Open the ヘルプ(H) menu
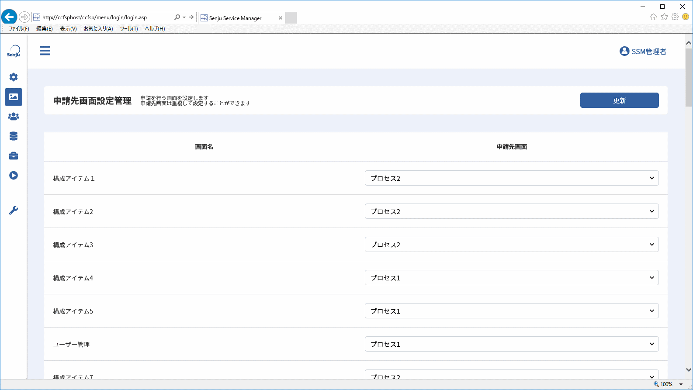Viewport: 693px width, 390px height. [x=155, y=29]
